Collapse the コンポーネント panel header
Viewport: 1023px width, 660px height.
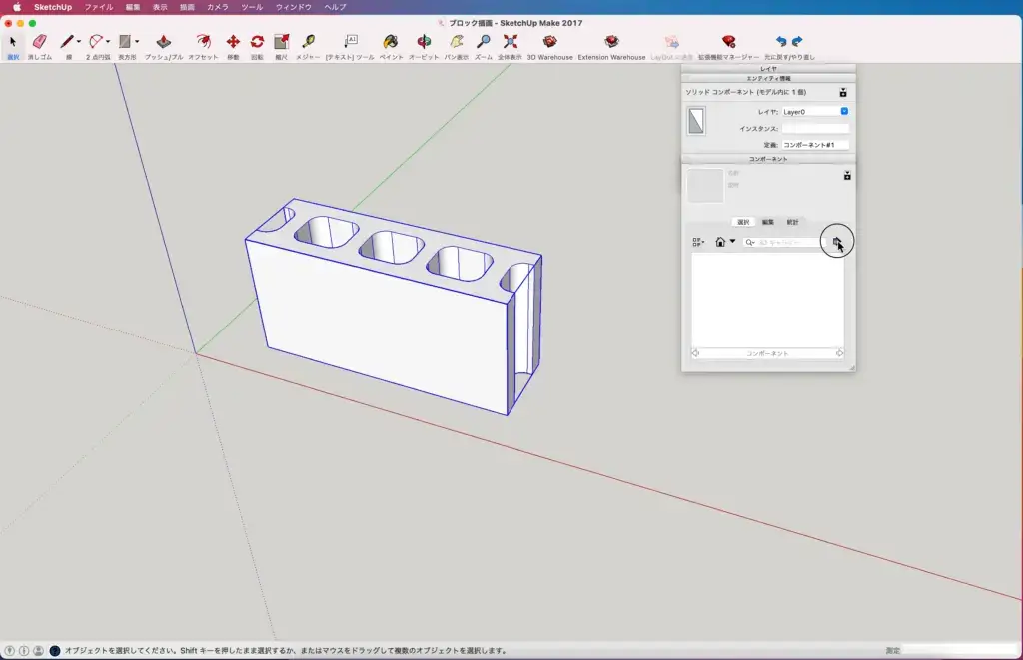(767, 159)
